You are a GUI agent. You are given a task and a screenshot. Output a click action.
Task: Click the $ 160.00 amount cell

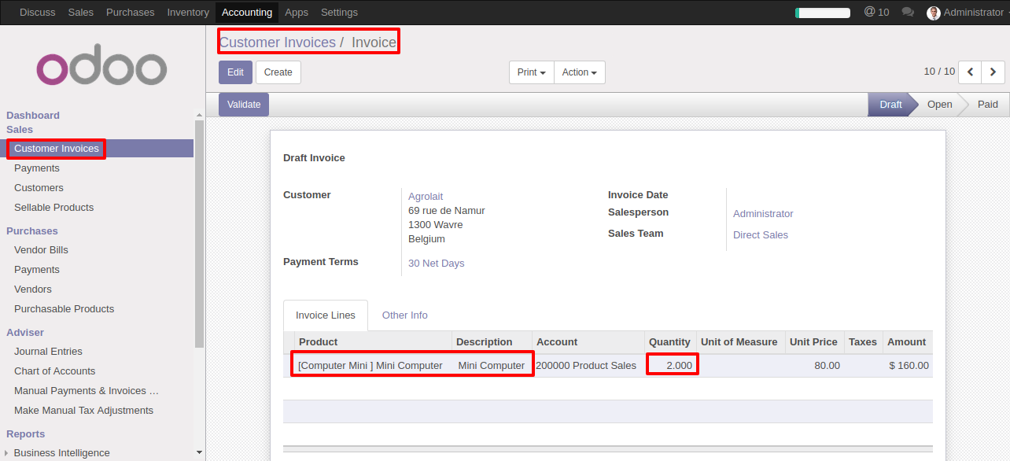909,366
